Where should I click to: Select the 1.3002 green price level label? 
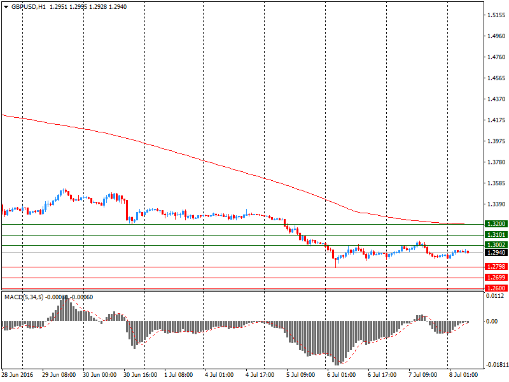coord(496,245)
